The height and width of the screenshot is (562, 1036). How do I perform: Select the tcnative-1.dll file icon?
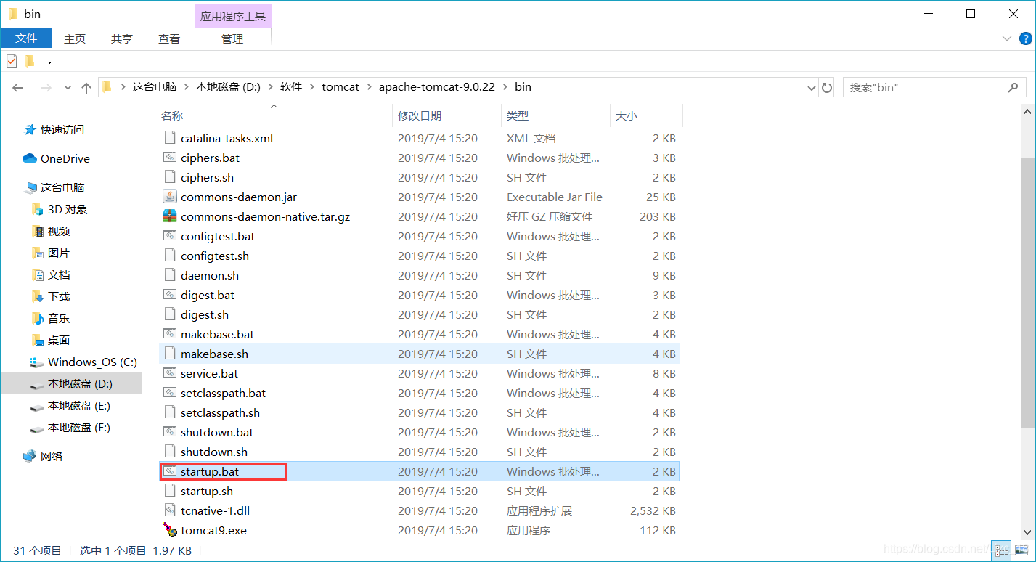[170, 510]
